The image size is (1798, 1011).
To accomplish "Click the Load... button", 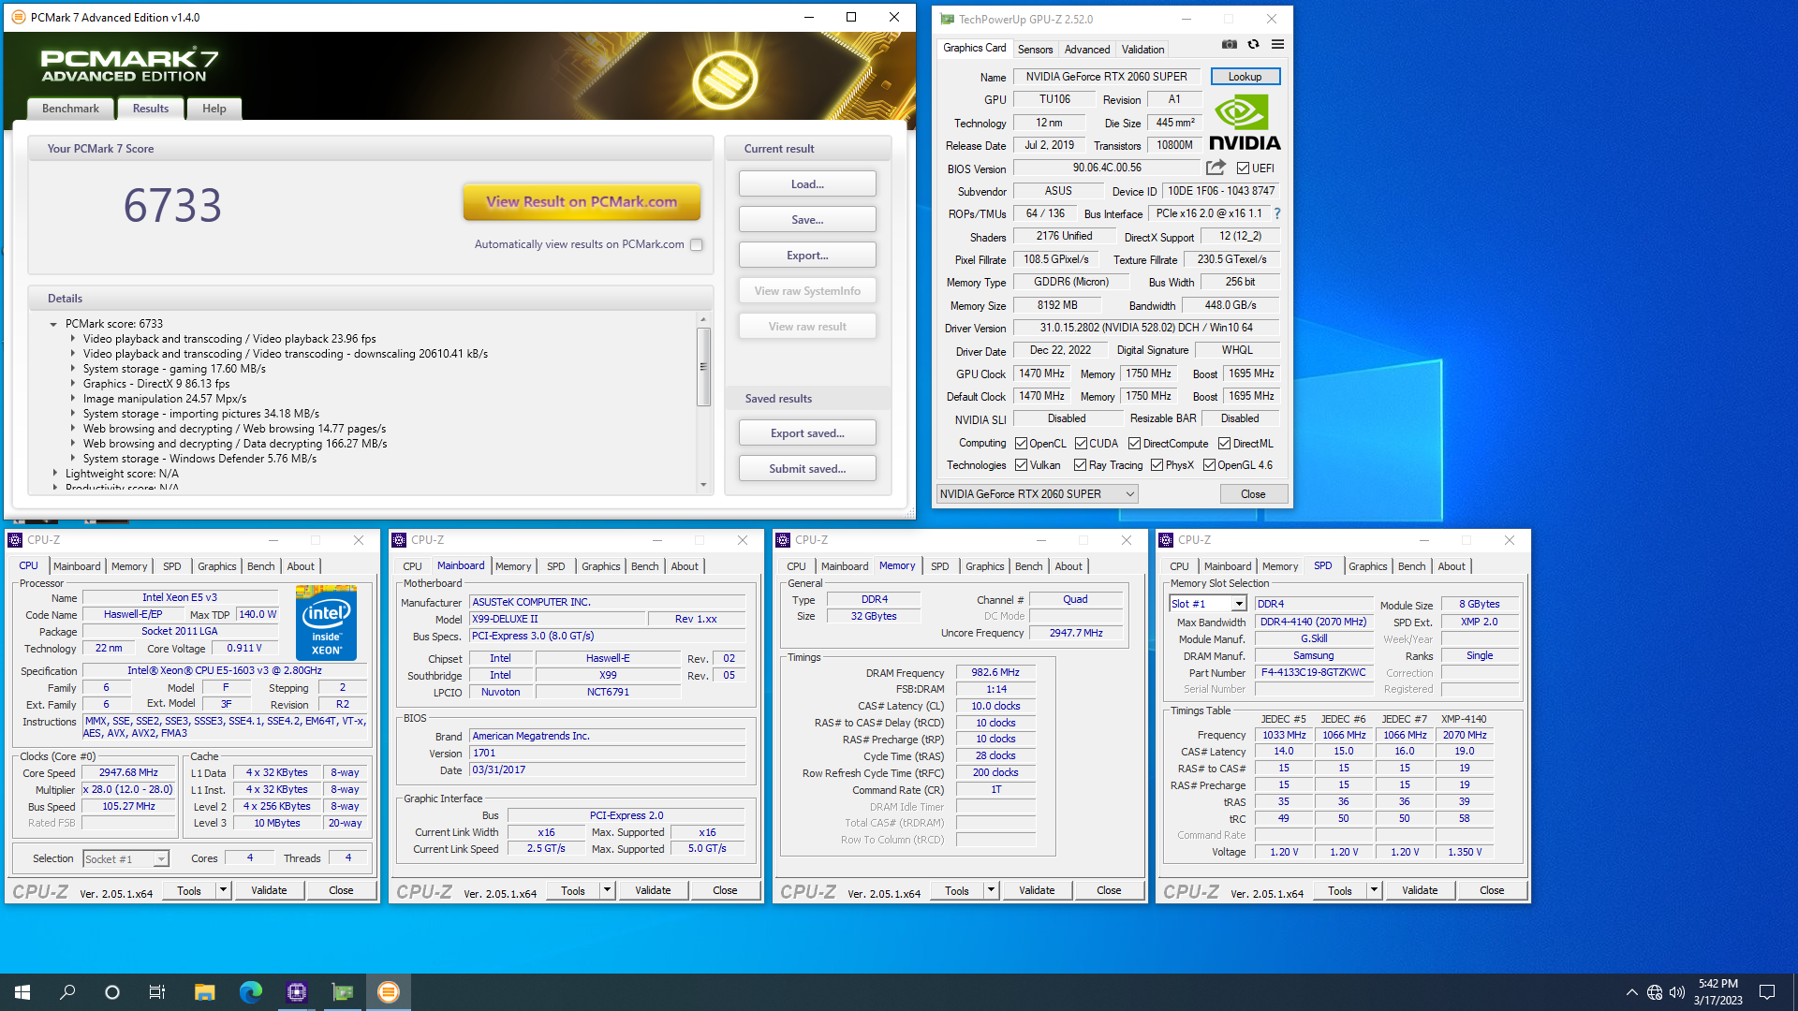I will point(807,184).
